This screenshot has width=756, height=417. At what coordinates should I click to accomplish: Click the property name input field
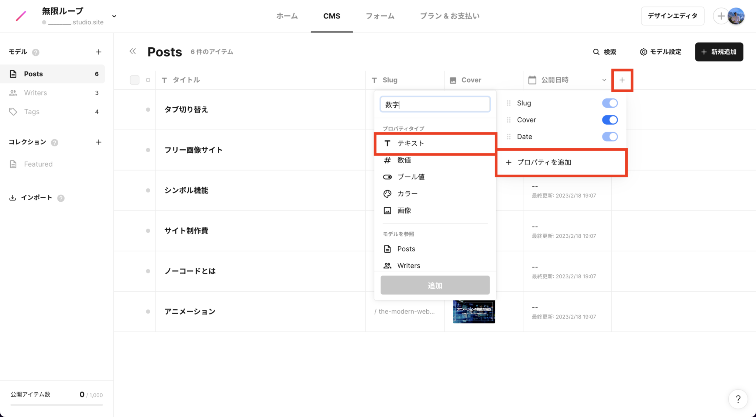(435, 105)
